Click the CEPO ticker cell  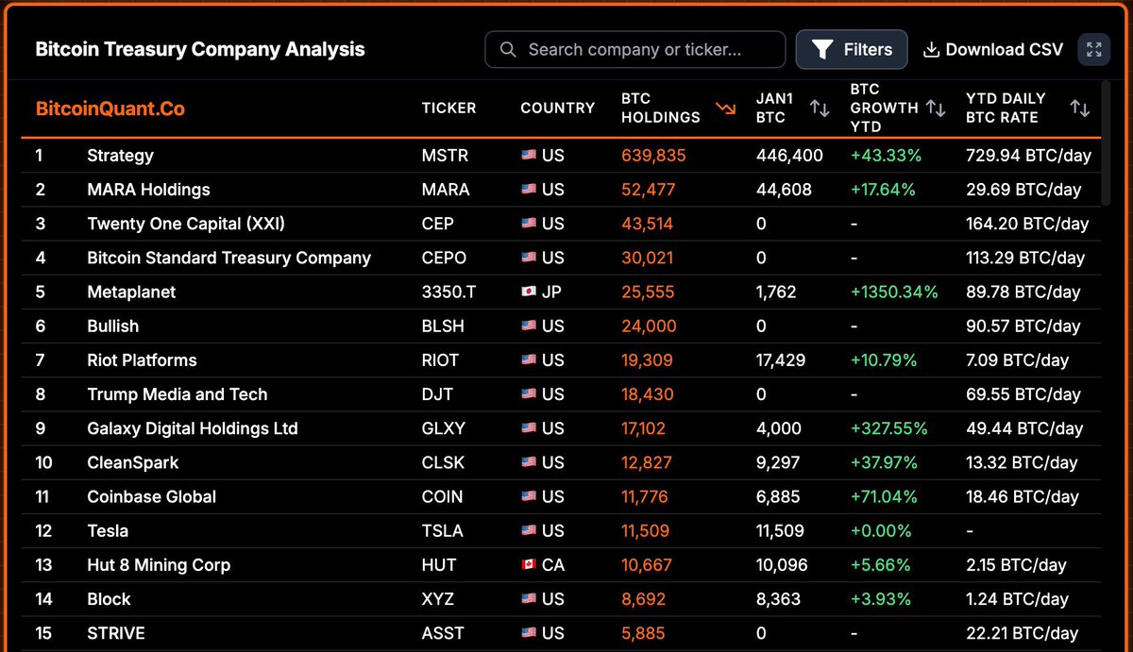click(444, 258)
